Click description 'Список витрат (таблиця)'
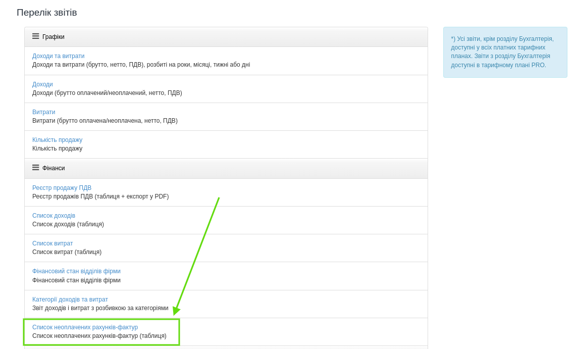The image size is (575, 349). (67, 252)
